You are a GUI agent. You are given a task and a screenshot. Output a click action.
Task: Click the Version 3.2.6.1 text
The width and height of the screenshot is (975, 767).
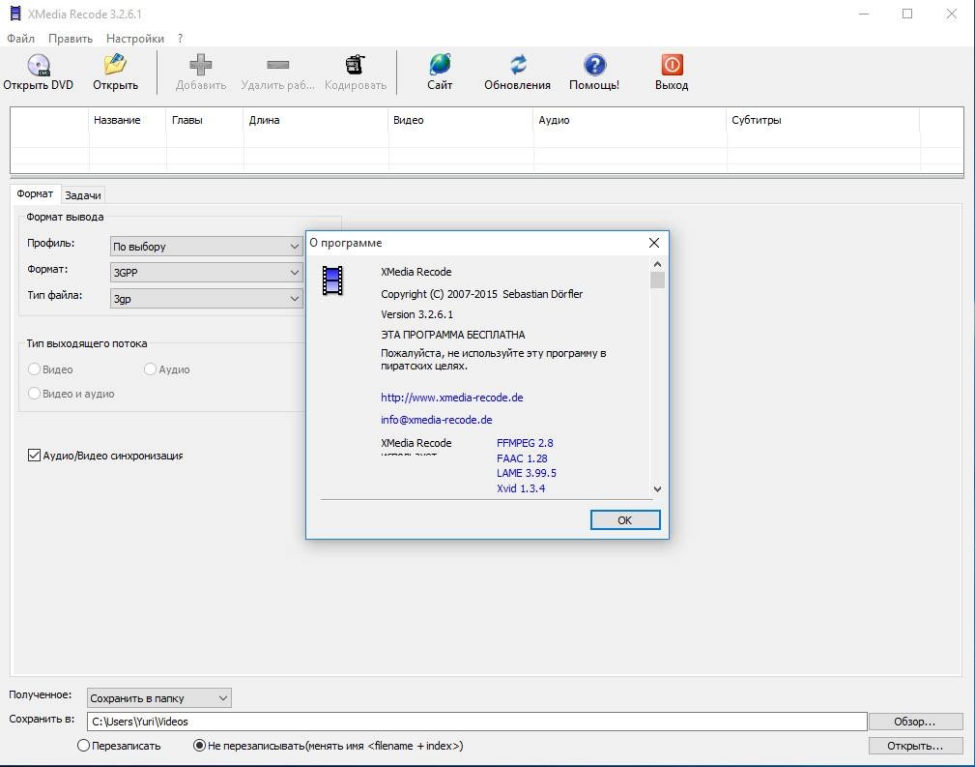pyautogui.click(x=416, y=314)
